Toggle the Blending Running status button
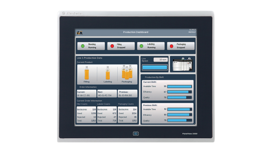 (91, 46)
